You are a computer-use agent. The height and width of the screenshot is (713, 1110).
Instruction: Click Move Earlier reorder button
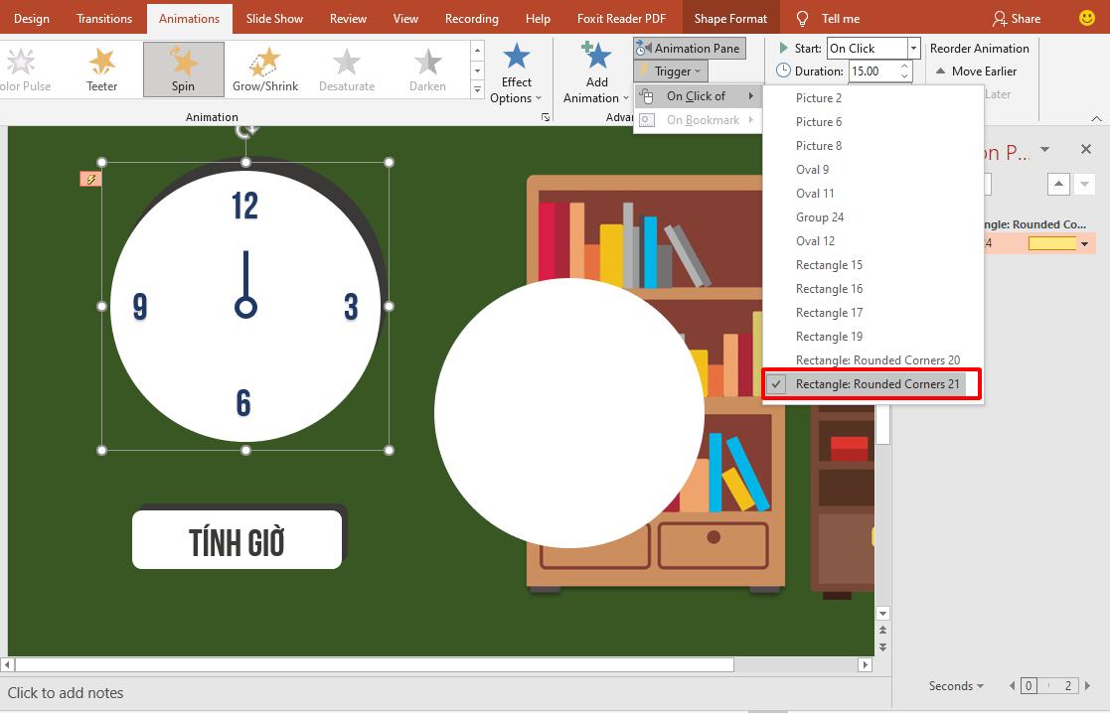(x=979, y=71)
